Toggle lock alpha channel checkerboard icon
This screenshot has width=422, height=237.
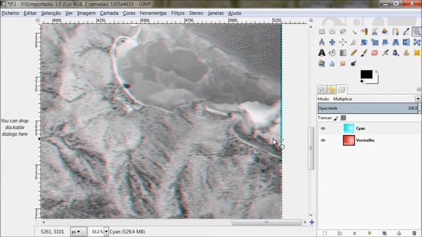343,118
